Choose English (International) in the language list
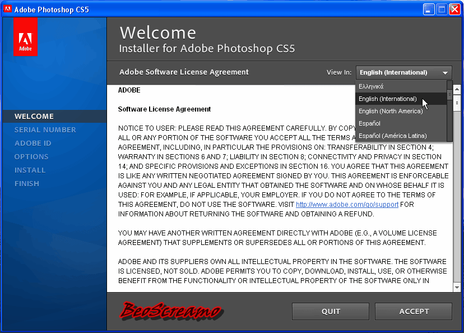464x333 pixels. [x=401, y=99]
